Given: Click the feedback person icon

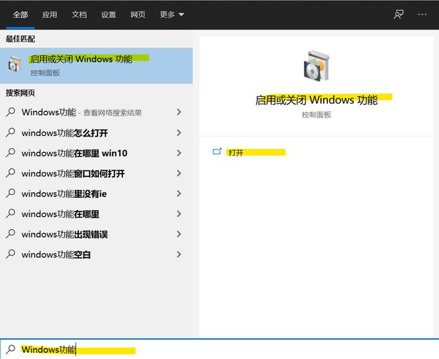Looking at the screenshot, I should click(x=399, y=14).
